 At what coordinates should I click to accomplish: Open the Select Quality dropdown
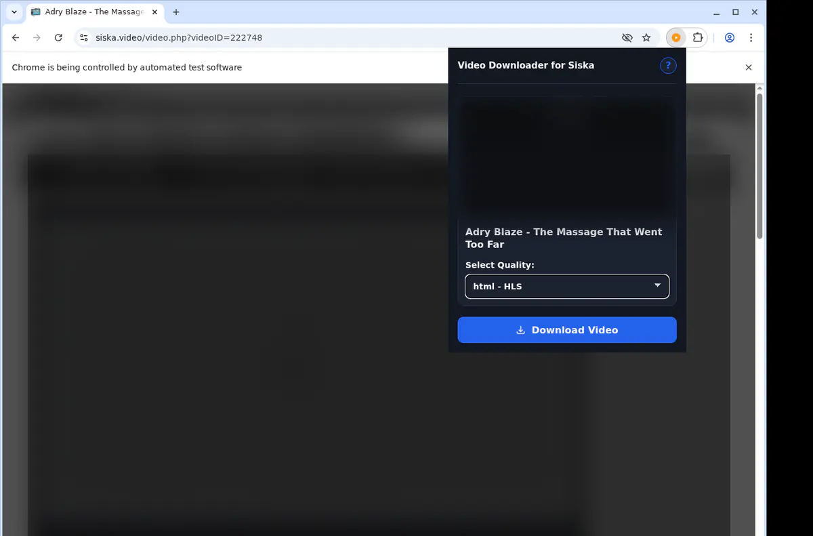pyautogui.click(x=567, y=286)
